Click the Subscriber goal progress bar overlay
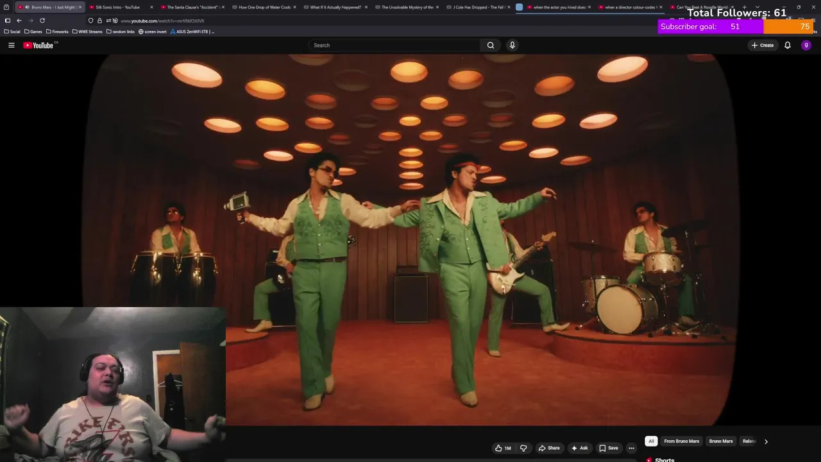 736,27
